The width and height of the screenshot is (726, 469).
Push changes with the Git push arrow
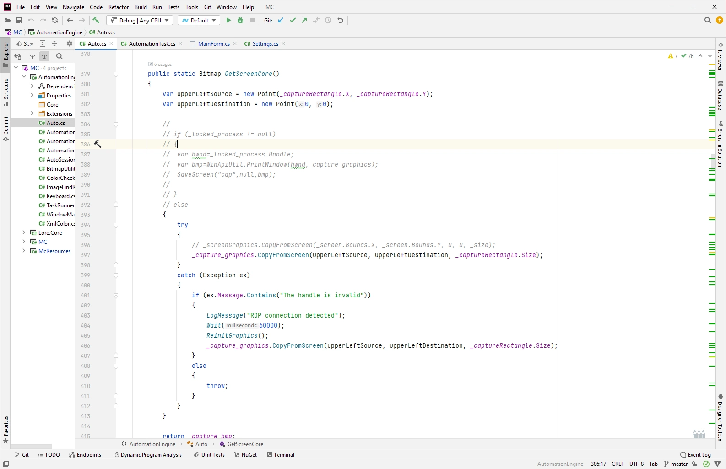(x=304, y=20)
